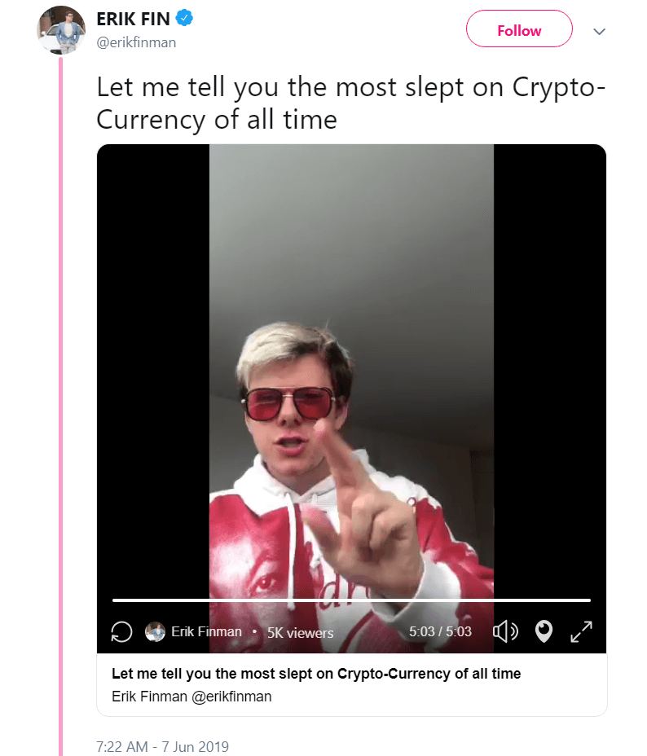
Task: Open Erik Fin's profile avatar
Action: [61, 30]
